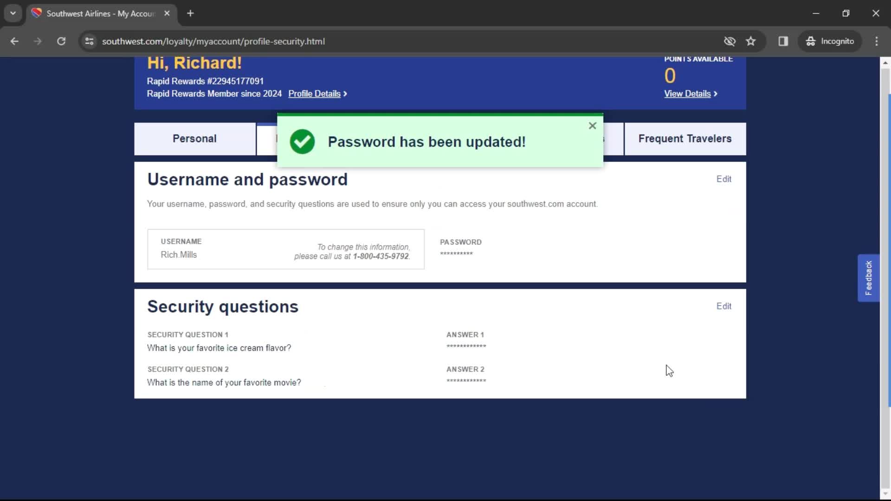
Task: Click the Rapid Rewards member number field
Action: [205, 81]
